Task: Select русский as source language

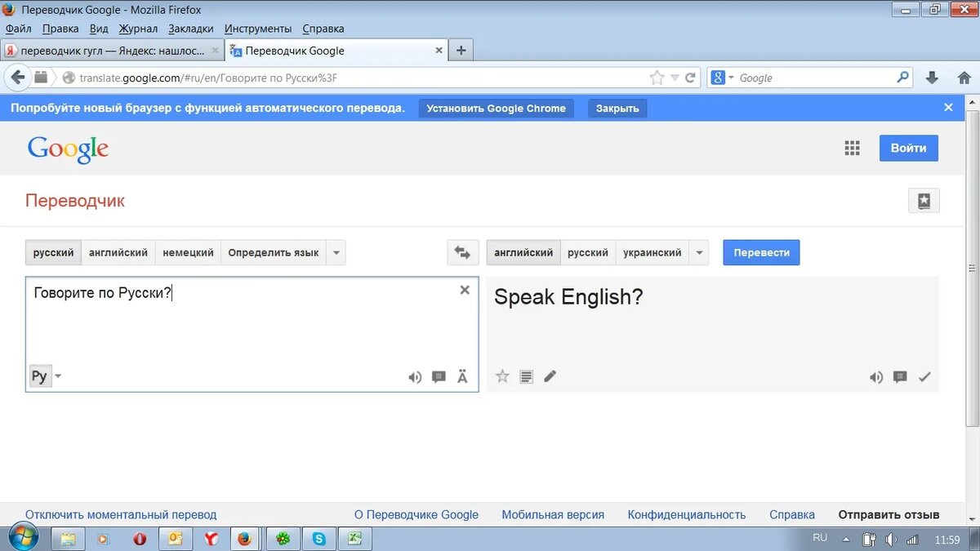Action: point(54,253)
